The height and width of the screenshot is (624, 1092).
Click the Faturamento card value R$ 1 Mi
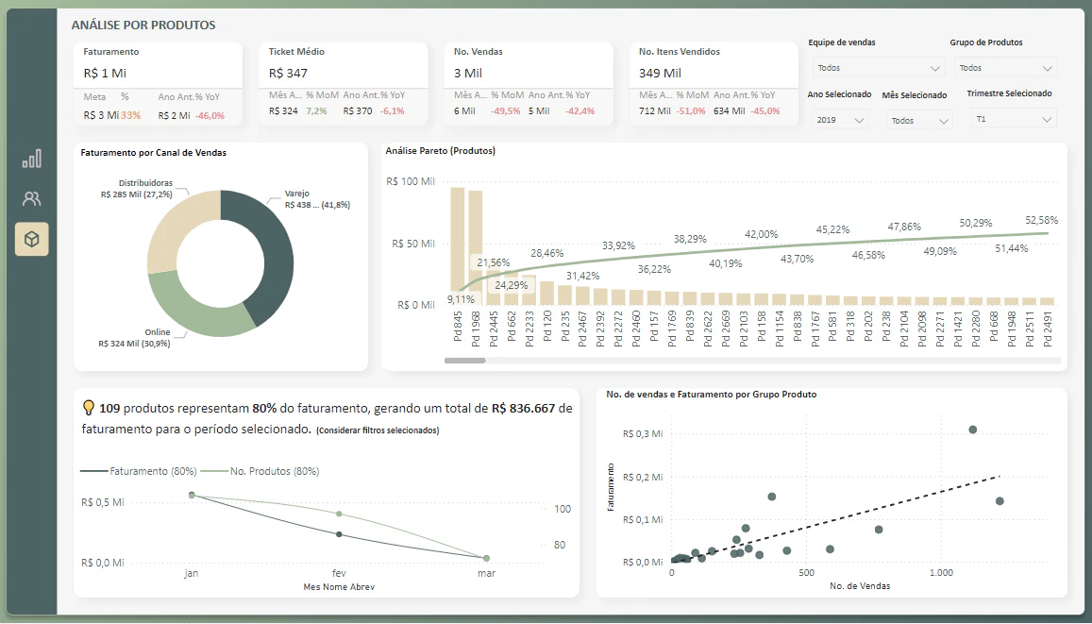tap(105, 73)
